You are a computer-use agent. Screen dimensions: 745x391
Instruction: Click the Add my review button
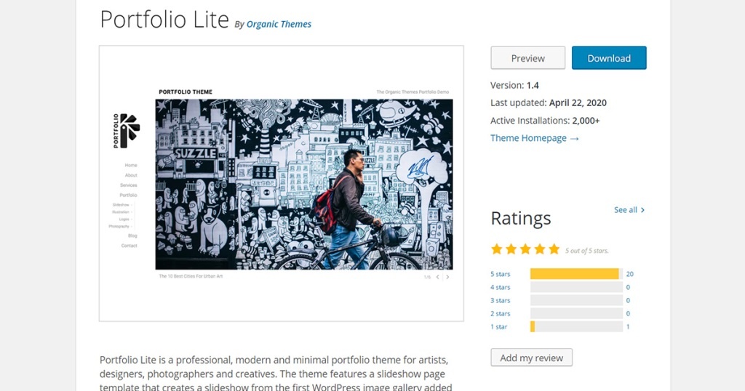tap(532, 358)
